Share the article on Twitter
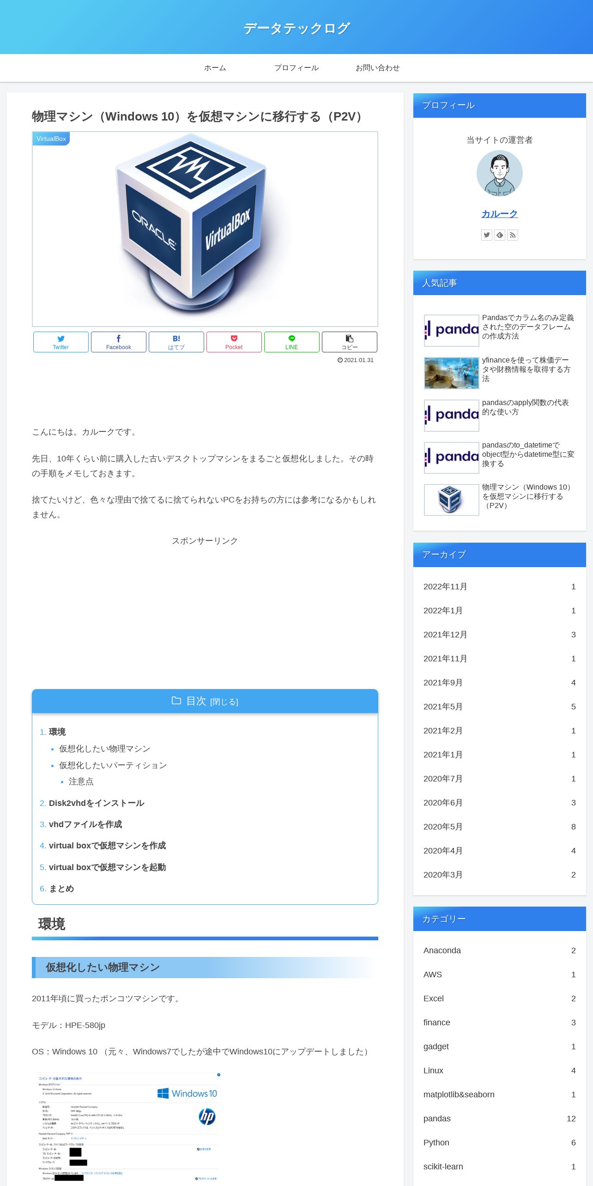Screen dimensions: 593x1186 [x=61, y=342]
